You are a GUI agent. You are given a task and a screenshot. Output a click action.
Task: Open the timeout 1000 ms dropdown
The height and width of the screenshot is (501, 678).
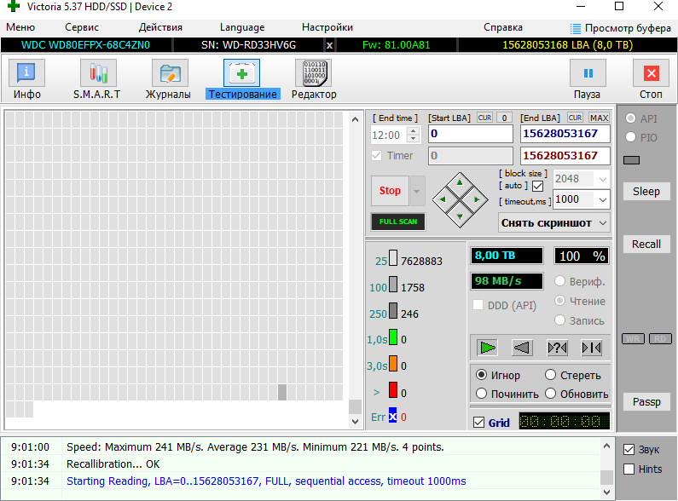[602, 199]
